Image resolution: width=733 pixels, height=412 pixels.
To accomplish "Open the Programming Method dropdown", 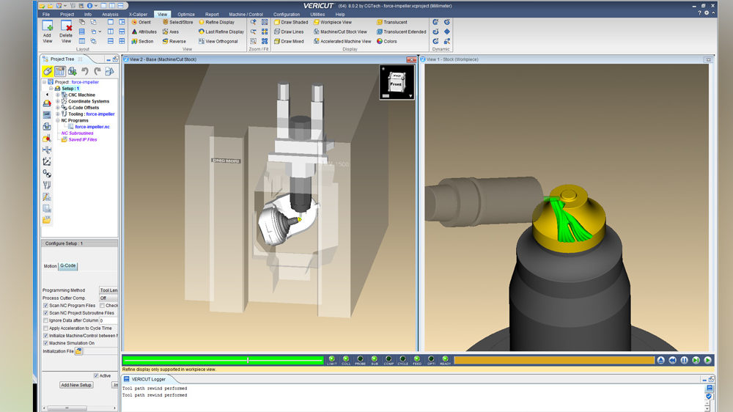I will (108, 290).
